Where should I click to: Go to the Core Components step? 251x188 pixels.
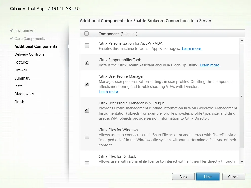coord(30,39)
